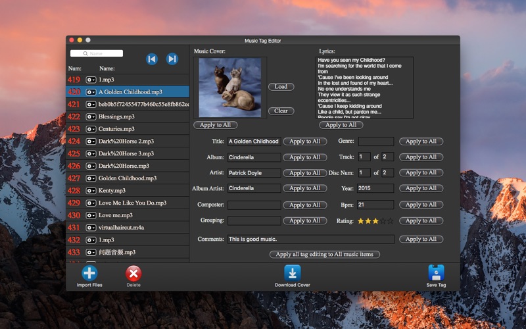Click Apply to All beside Title
The image size is (526, 329).
(305, 141)
